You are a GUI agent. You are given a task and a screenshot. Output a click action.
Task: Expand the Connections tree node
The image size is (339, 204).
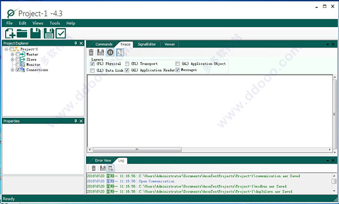12,70
